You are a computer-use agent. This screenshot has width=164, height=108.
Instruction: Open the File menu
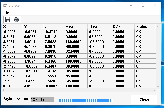[6, 12]
